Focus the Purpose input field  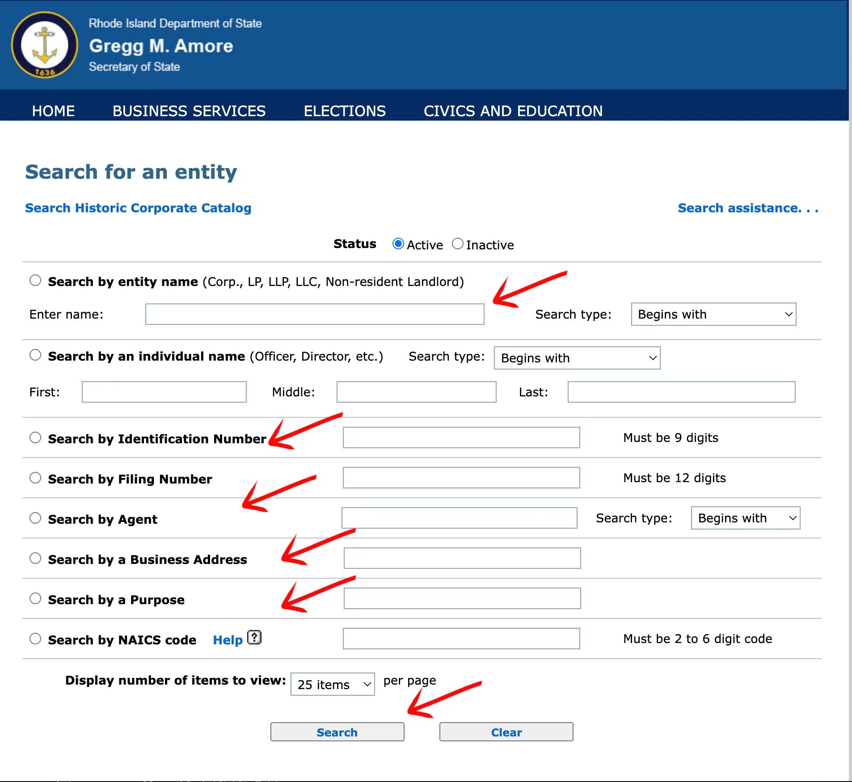pyautogui.click(x=462, y=598)
